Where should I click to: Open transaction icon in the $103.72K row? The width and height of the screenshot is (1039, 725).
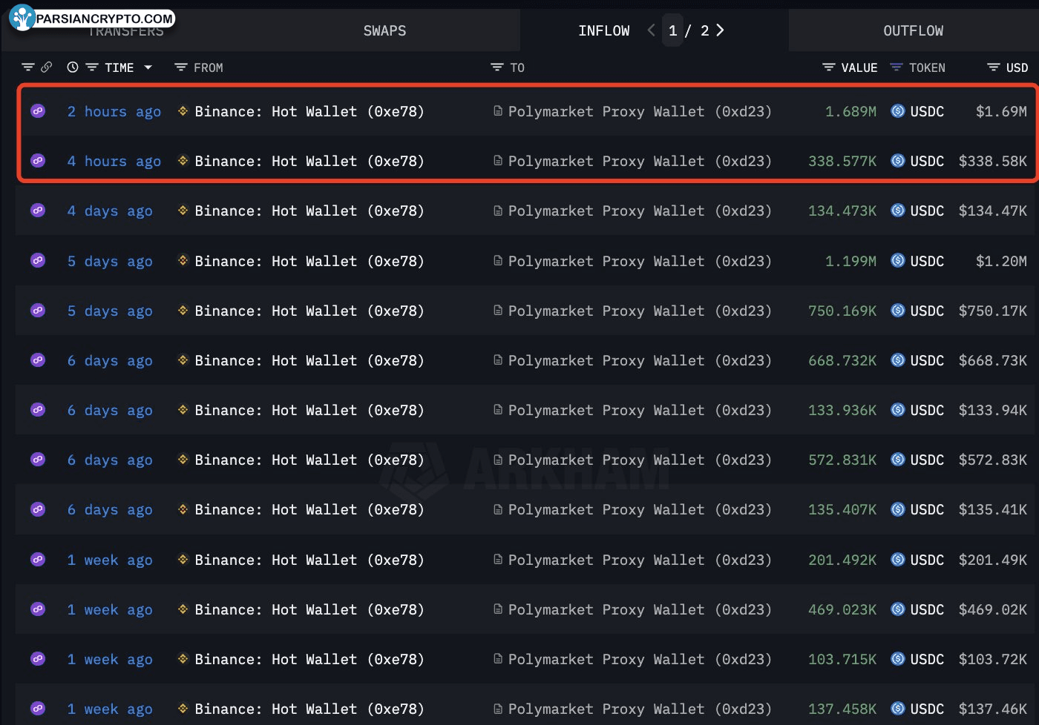(38, 659)
